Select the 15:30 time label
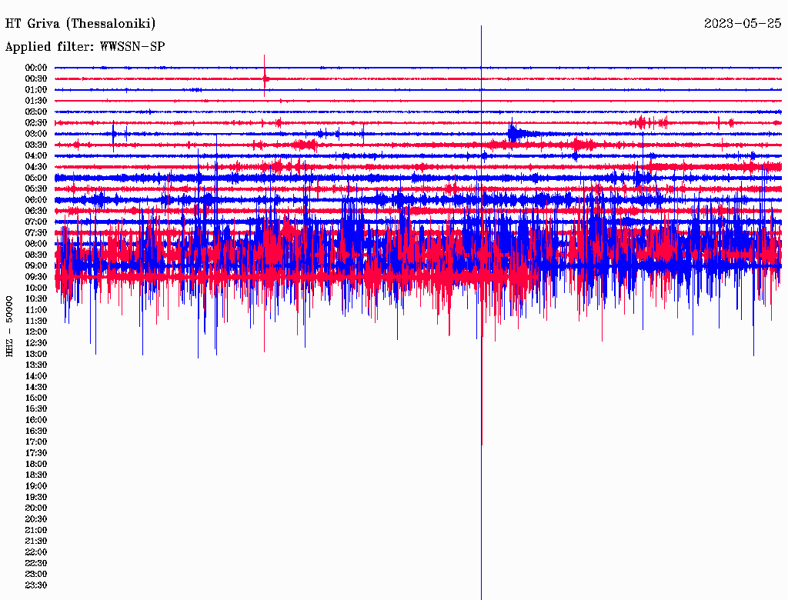Screen dimensions: 788x600 [36, 409]
